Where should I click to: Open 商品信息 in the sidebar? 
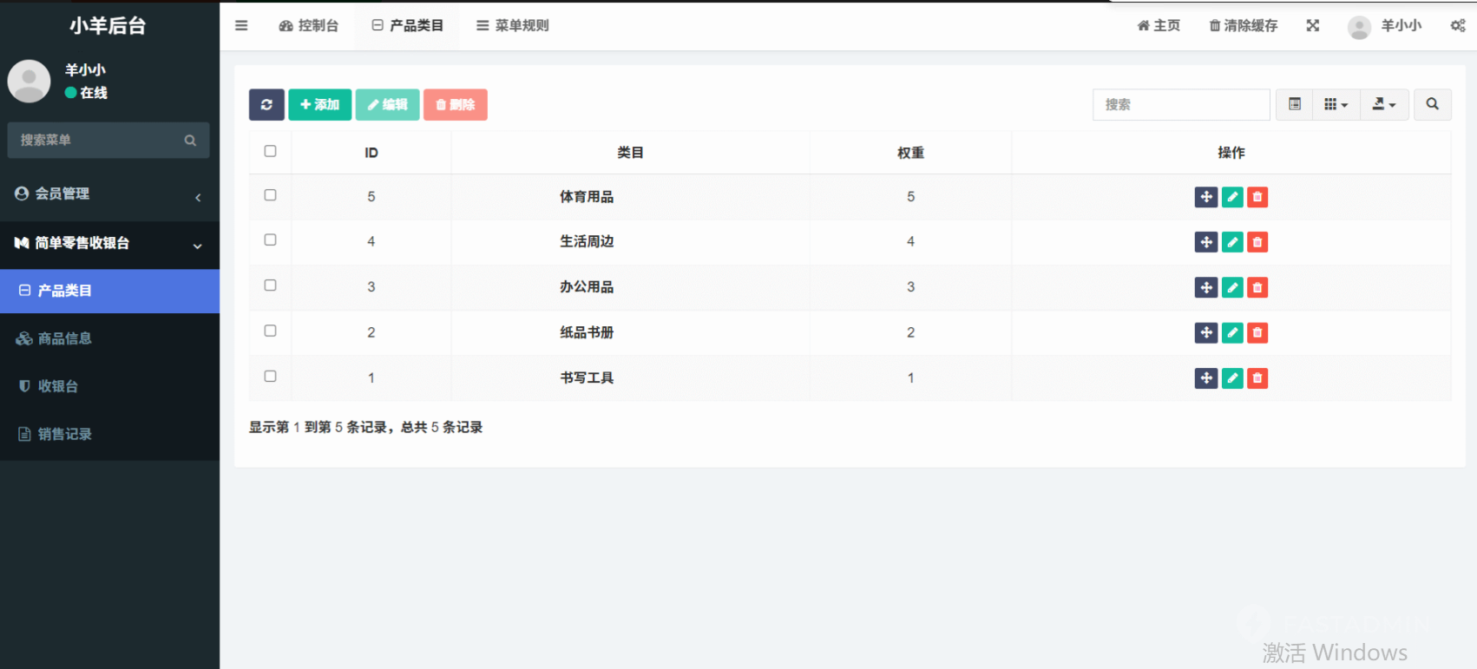109,339
